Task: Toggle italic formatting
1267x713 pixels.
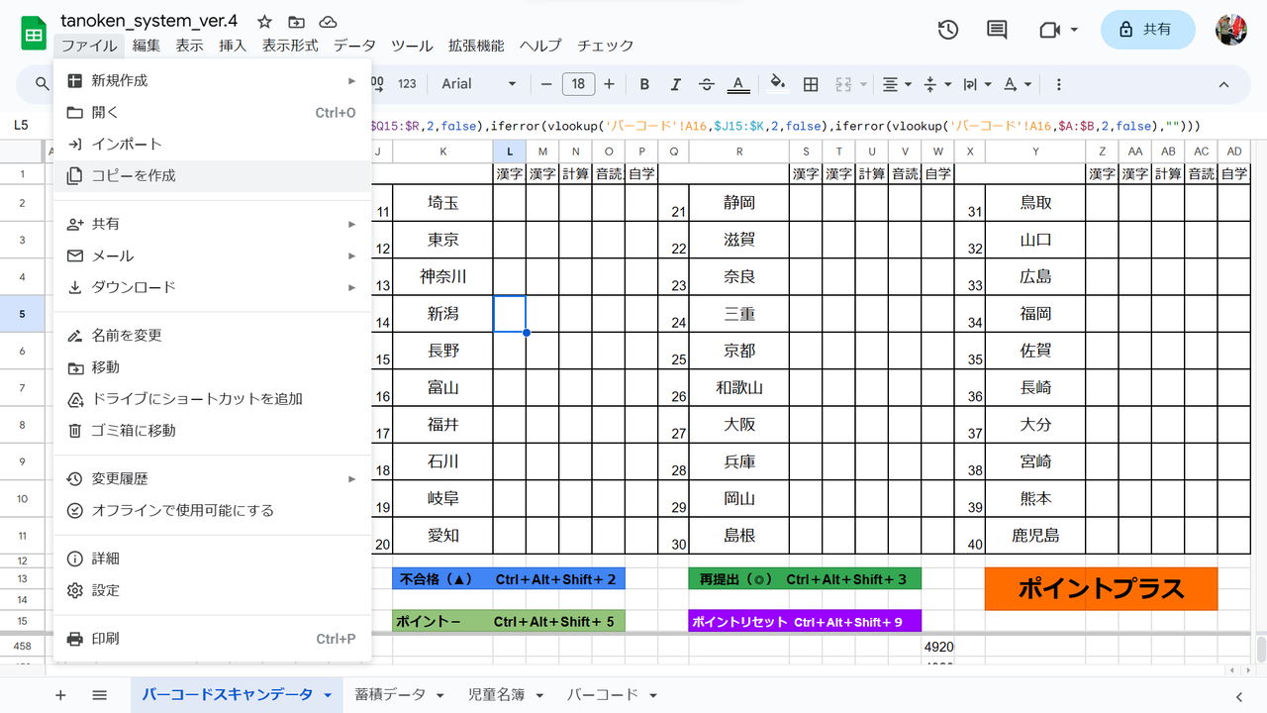Action: 676,84
